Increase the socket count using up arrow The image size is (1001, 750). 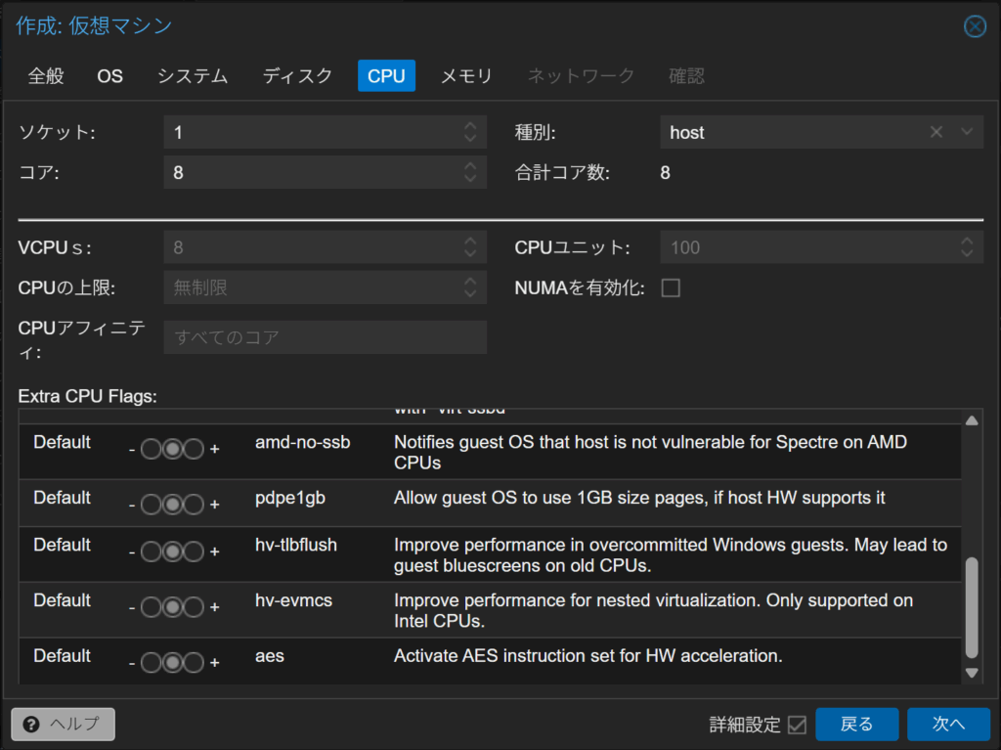coord(470,126)
